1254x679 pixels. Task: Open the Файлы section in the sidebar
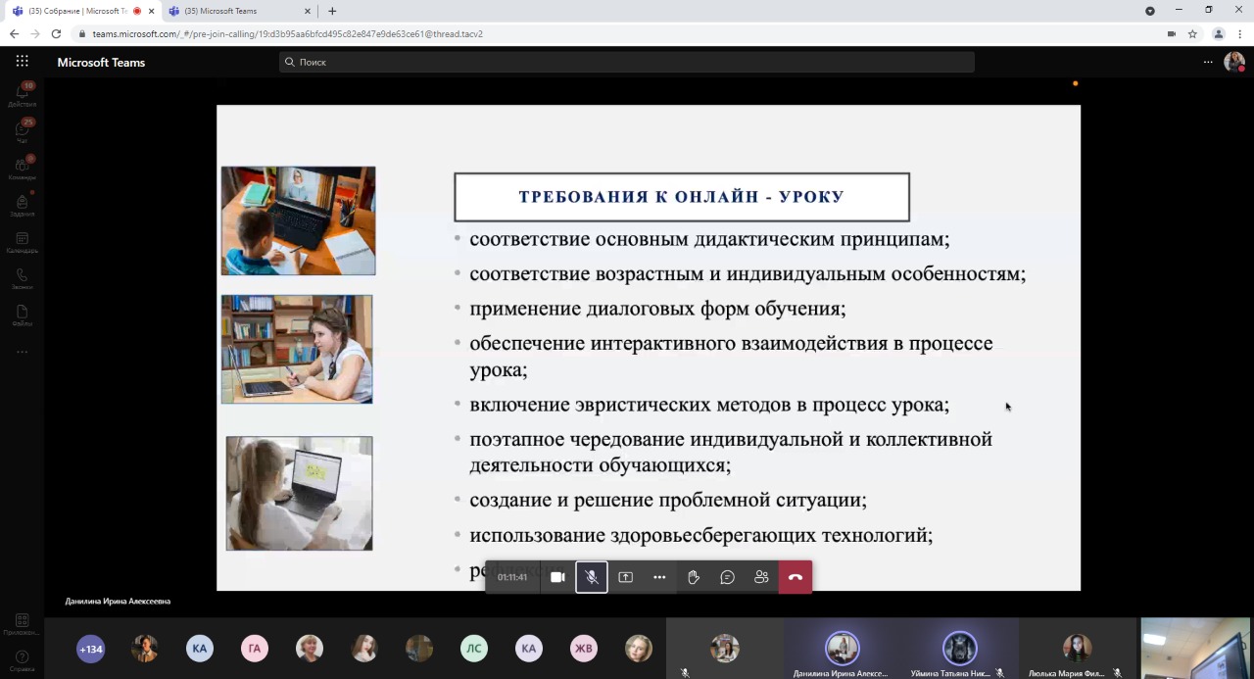pos(22,315)
